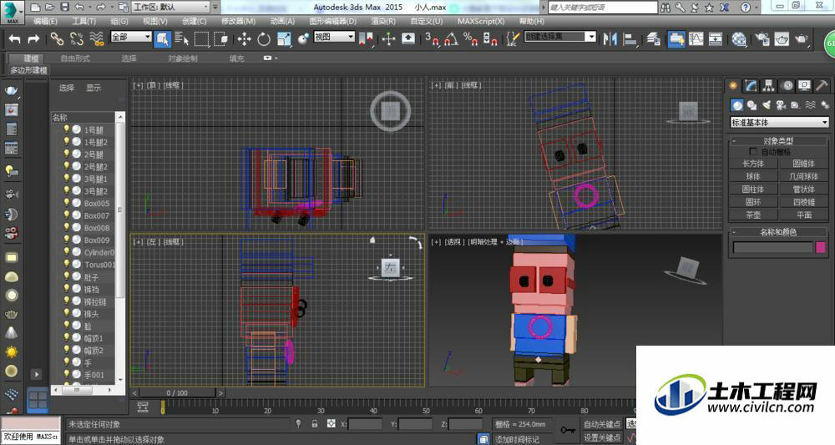
Task: Create a 长方体 primitive
Action: 753,164
